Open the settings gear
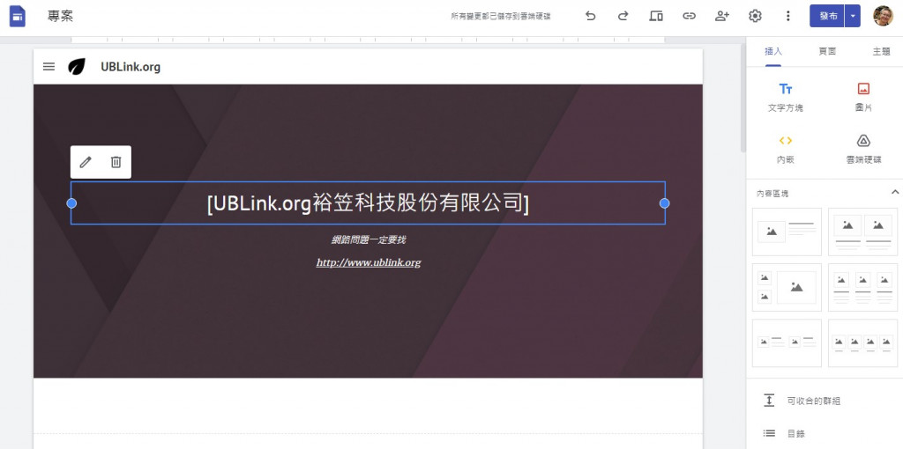This screenshot has height=449, width=903. 755,16
